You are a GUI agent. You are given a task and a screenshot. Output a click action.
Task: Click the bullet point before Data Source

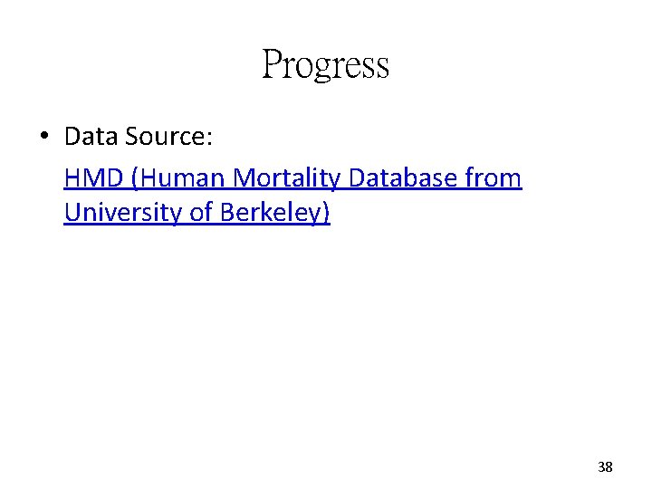point(44,138)
